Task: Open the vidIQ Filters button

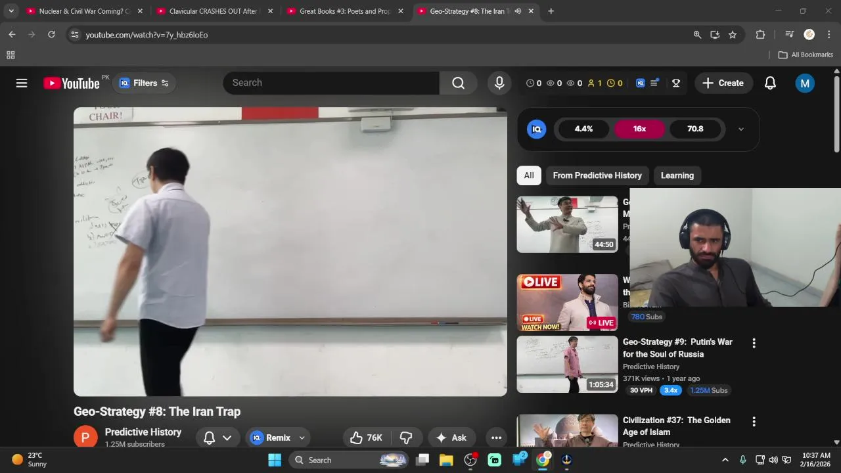Action: 145,83
